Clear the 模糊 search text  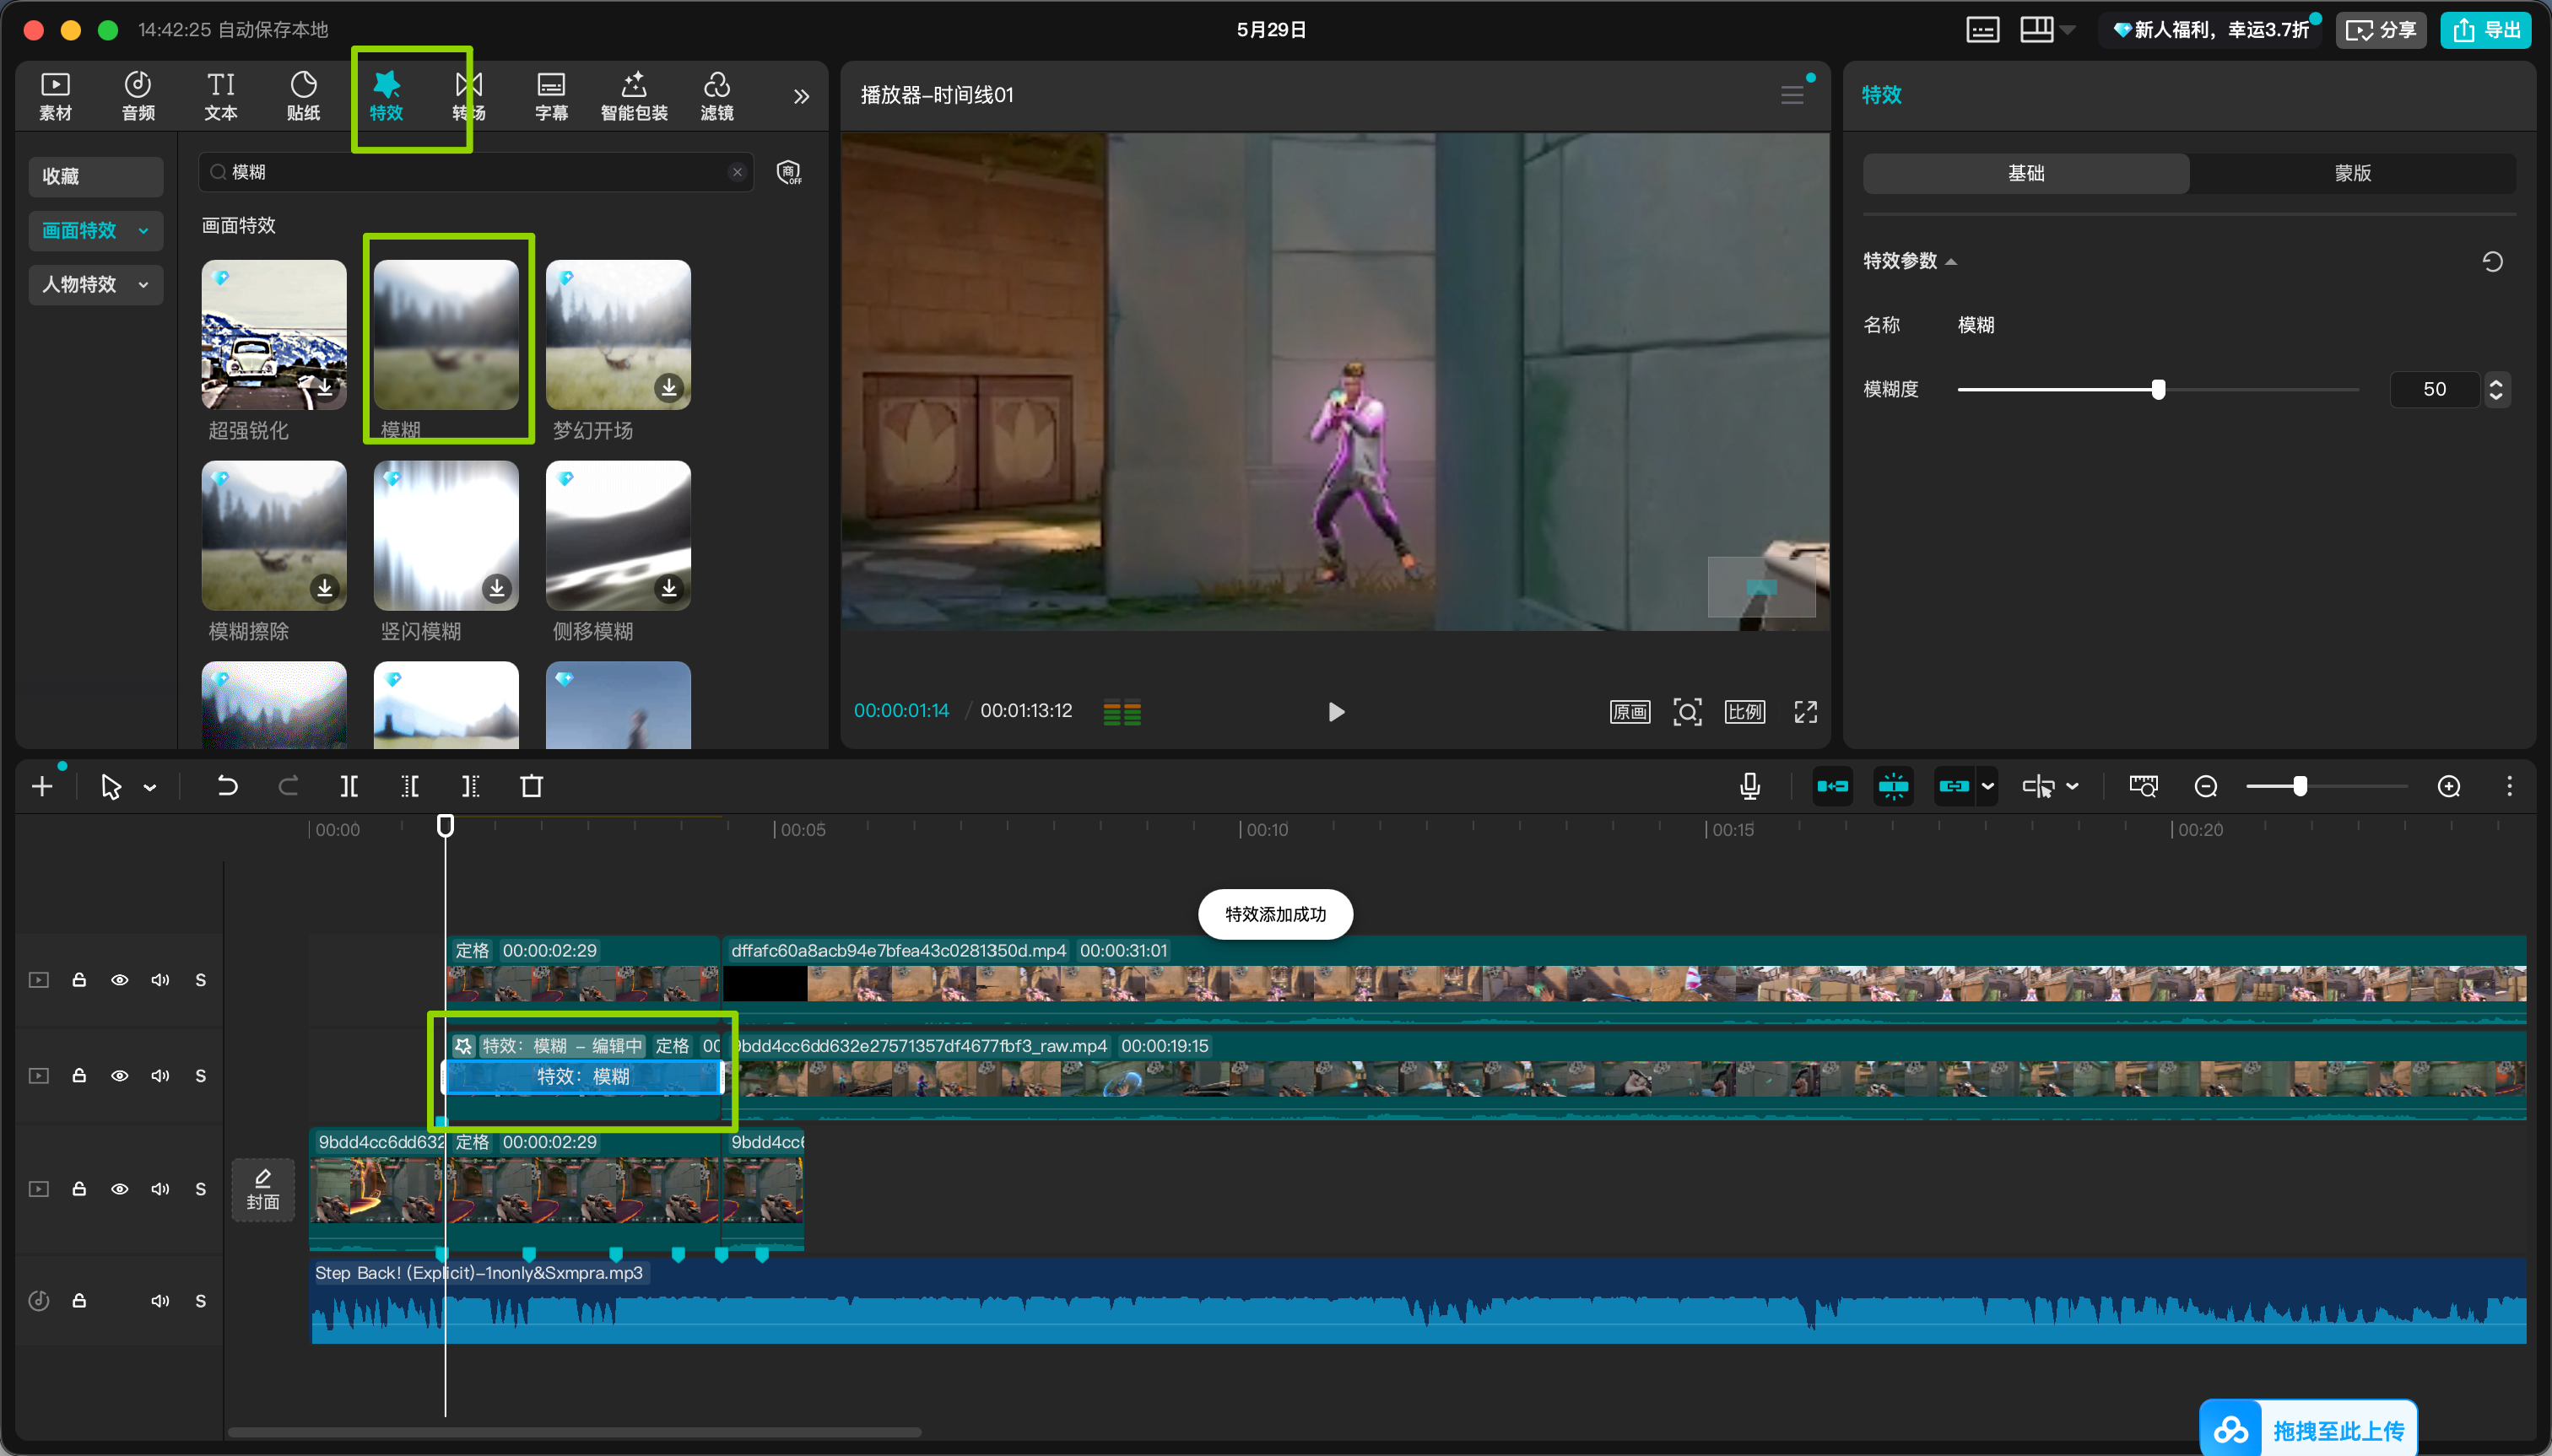click(x=738, y=172)
